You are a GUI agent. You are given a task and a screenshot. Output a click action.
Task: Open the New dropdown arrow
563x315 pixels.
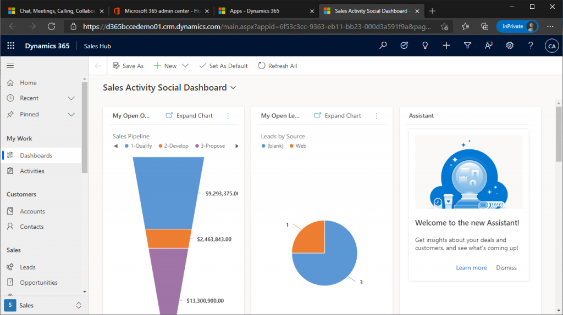click(185, 66)
